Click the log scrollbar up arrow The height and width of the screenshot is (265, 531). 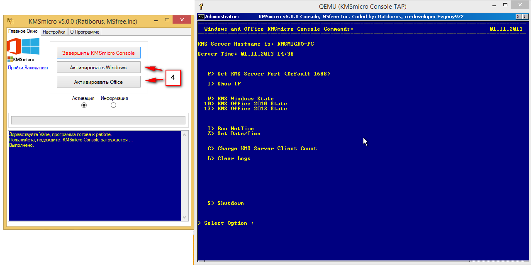tap(184, 135)
